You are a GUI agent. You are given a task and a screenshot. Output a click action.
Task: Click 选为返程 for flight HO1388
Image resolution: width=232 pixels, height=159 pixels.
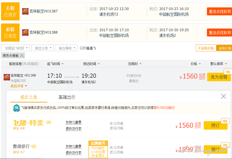219,77
